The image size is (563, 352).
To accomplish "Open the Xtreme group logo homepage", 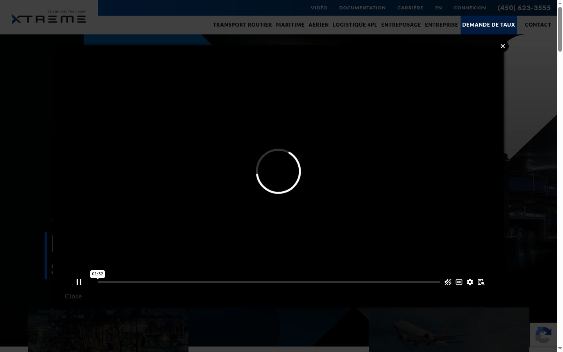I will tap(49, 17).
